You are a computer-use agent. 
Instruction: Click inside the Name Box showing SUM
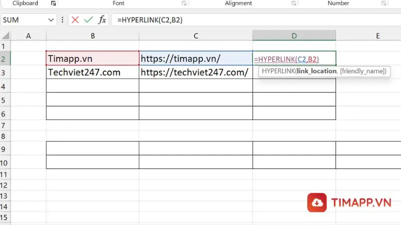(x=24, y=20)
